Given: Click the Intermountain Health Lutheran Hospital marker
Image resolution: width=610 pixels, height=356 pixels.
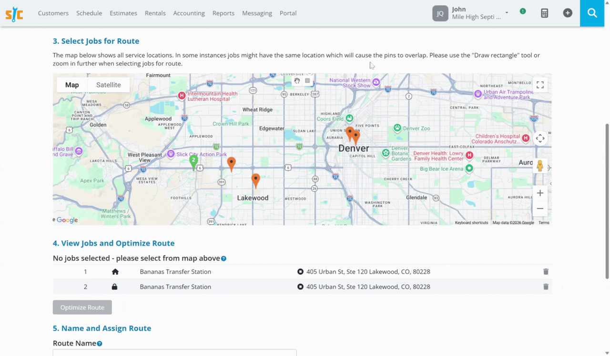Looking at the screenshot, I should point(182,96).
